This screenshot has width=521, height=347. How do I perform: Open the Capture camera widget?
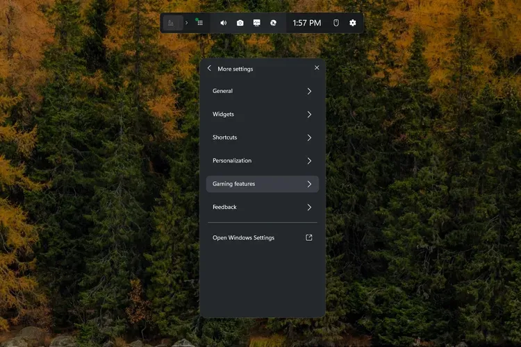(240, 23)
